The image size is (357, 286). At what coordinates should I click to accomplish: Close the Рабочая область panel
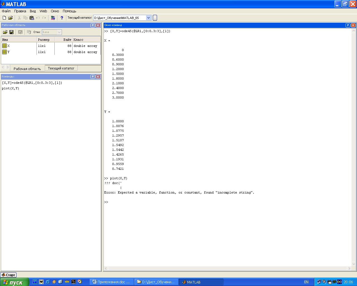(x=98, y=25)
